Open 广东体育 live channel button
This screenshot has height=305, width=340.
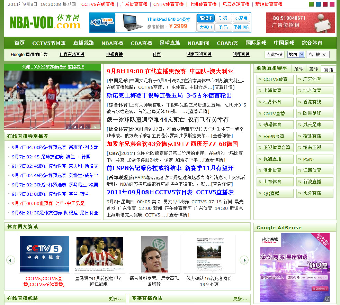click(315, 79)
